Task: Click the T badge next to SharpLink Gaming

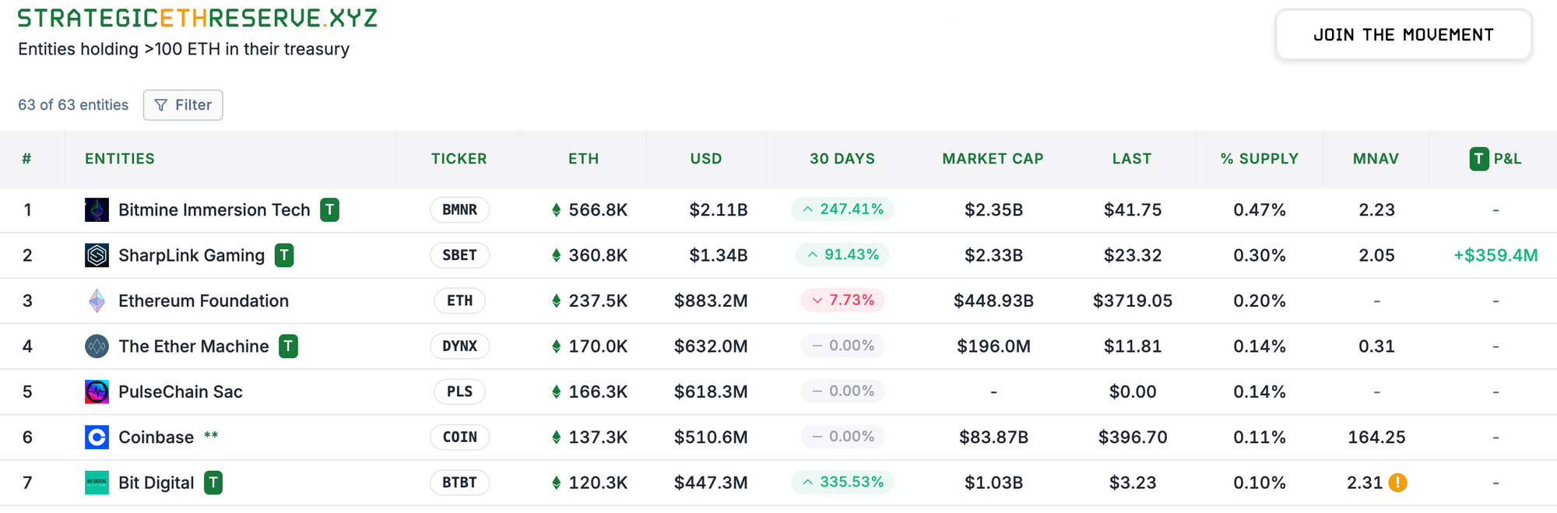Action: click(x=284, y=255)
